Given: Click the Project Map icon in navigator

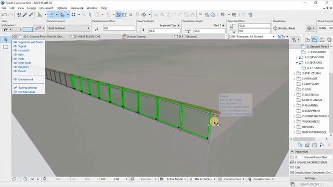Looking at the screenshot, I should [x=307, y=40].
